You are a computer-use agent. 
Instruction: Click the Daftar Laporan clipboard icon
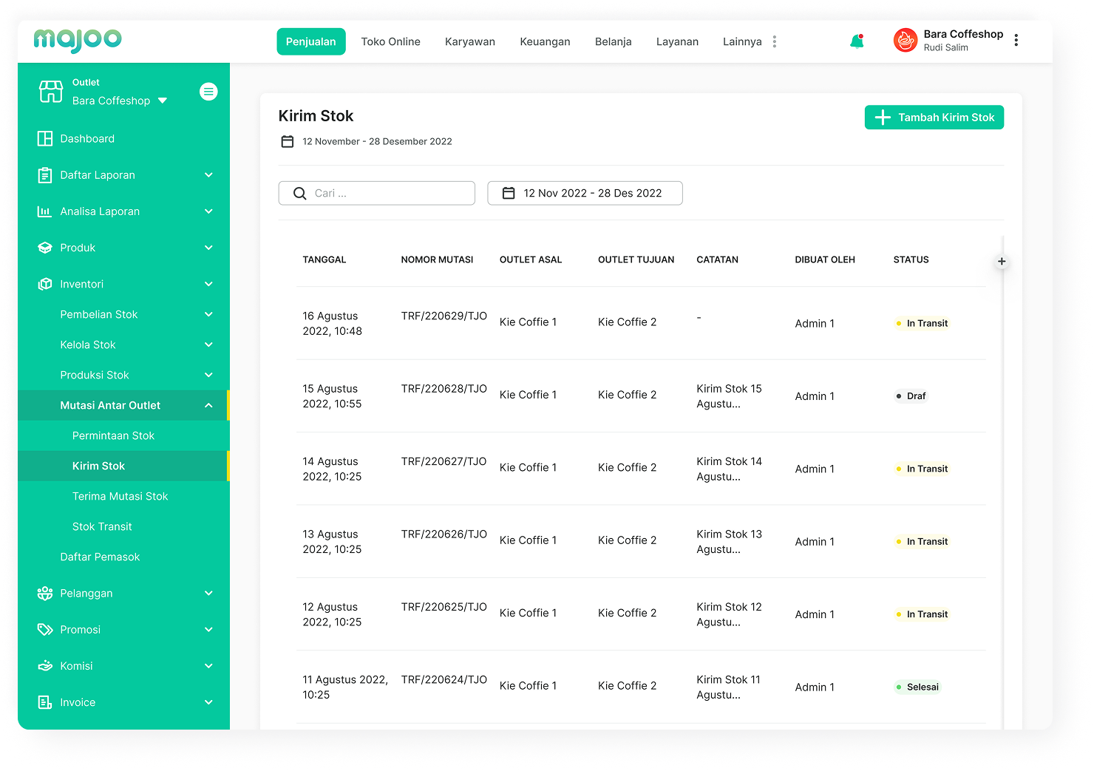pos(45,175)
